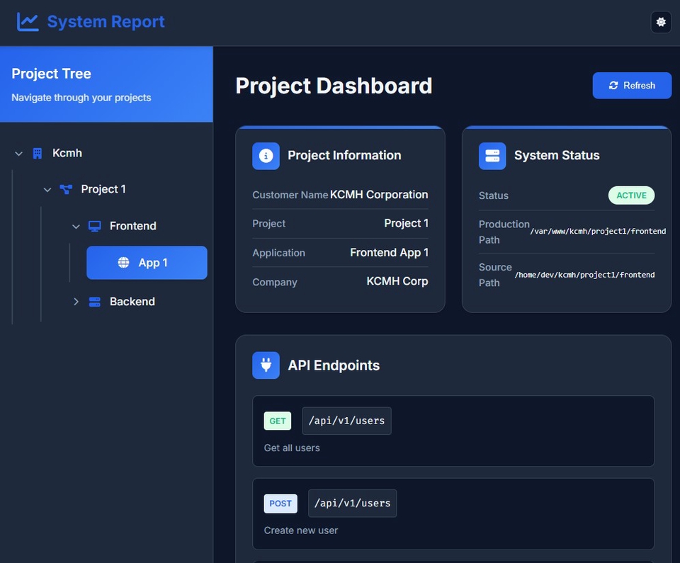Click the /api/v1/users endpoint code field
Viewport: 680px width, 563px height.
346,420
